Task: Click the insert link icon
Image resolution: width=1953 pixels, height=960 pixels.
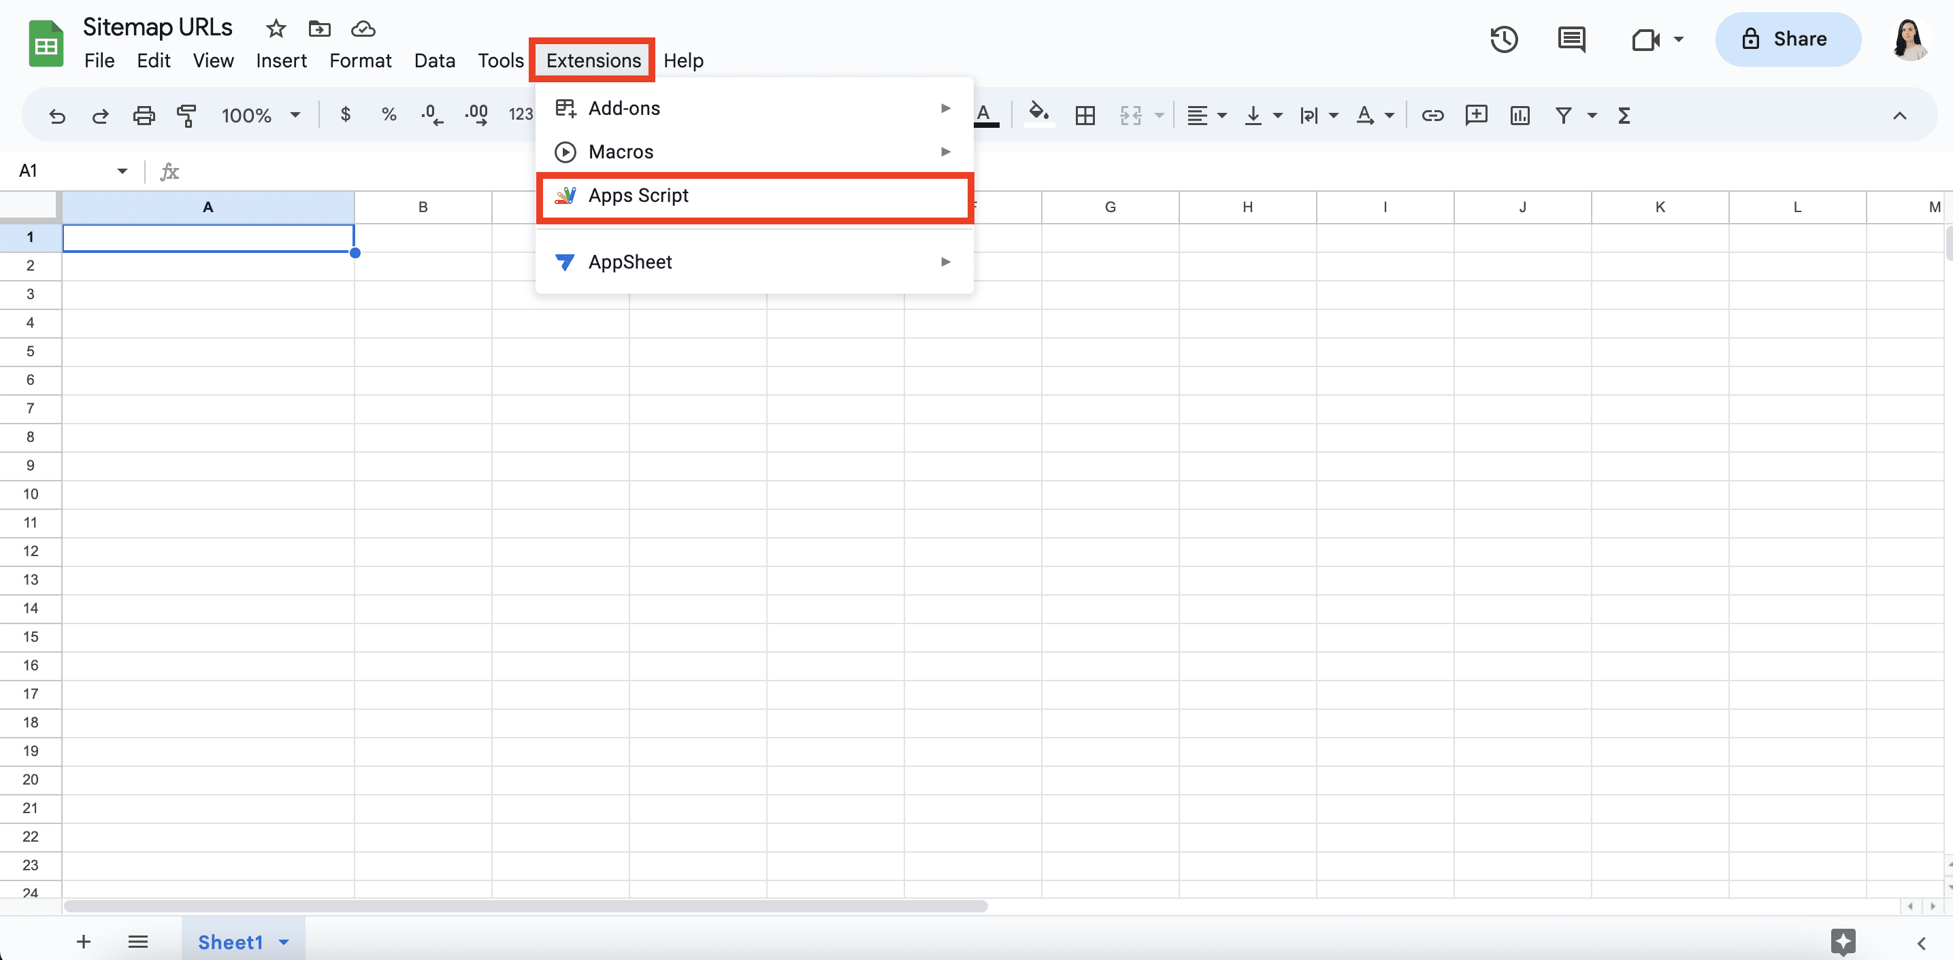Action: point(1432,116)
